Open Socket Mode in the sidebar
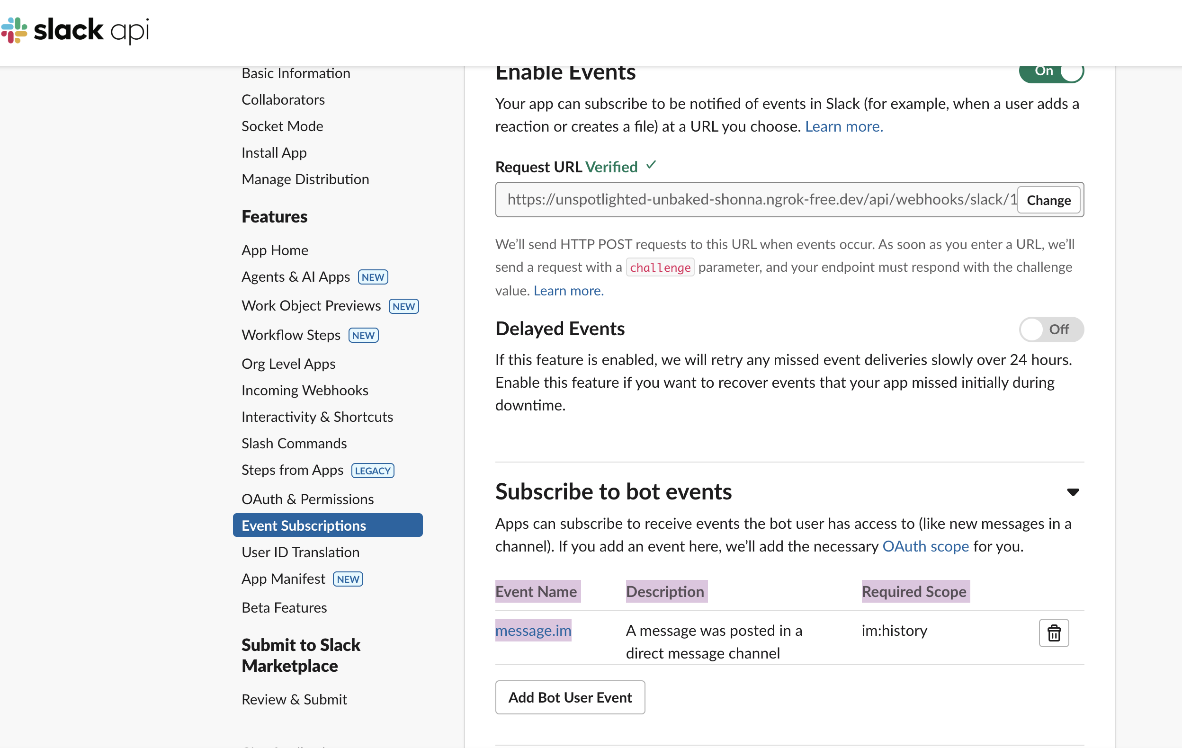The width and height of the screenshot is (1182, 748). (x=282, y=126)
